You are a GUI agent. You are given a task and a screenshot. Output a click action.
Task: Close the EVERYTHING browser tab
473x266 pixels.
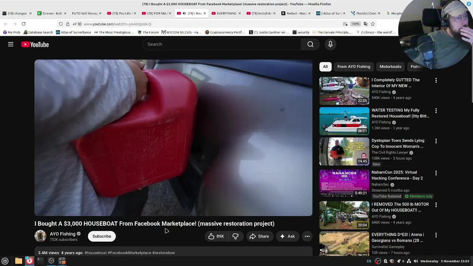tap(239, 13)
